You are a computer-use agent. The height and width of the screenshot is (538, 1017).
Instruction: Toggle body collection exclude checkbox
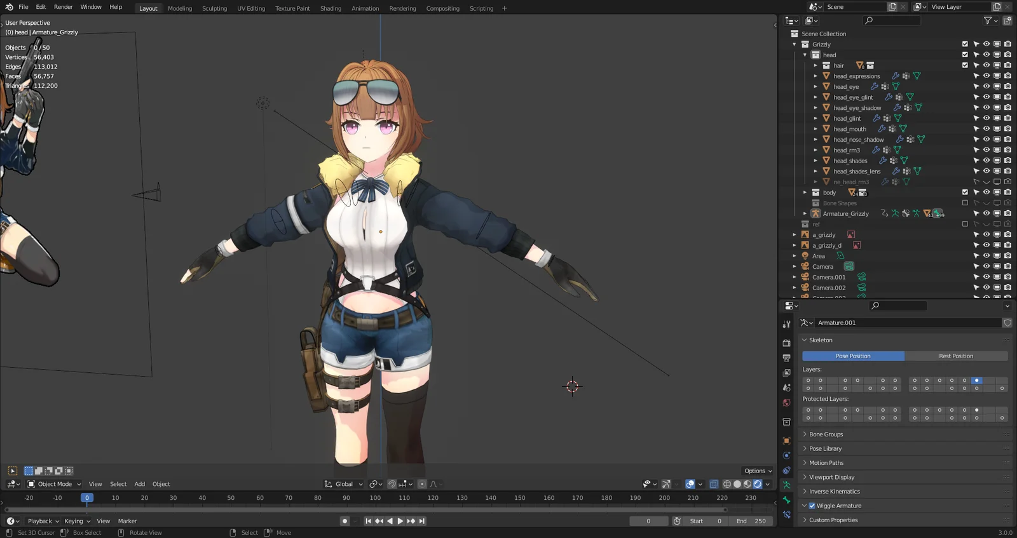tap(965, 192)
